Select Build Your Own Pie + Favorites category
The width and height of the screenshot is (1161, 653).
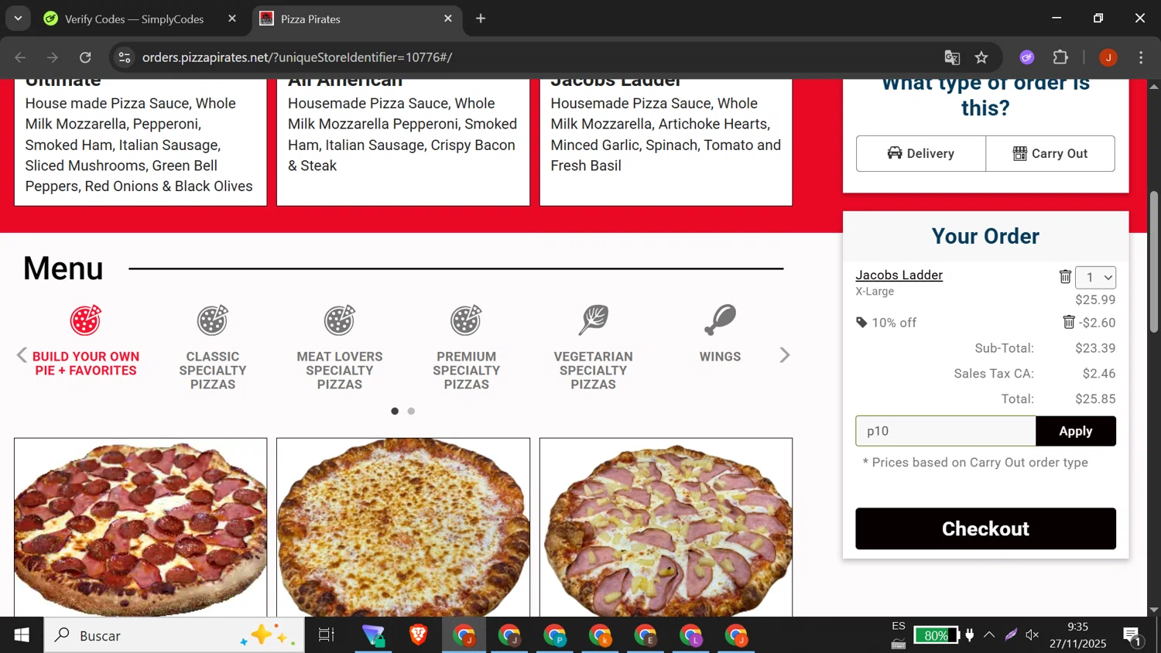(x=86, y=341)
